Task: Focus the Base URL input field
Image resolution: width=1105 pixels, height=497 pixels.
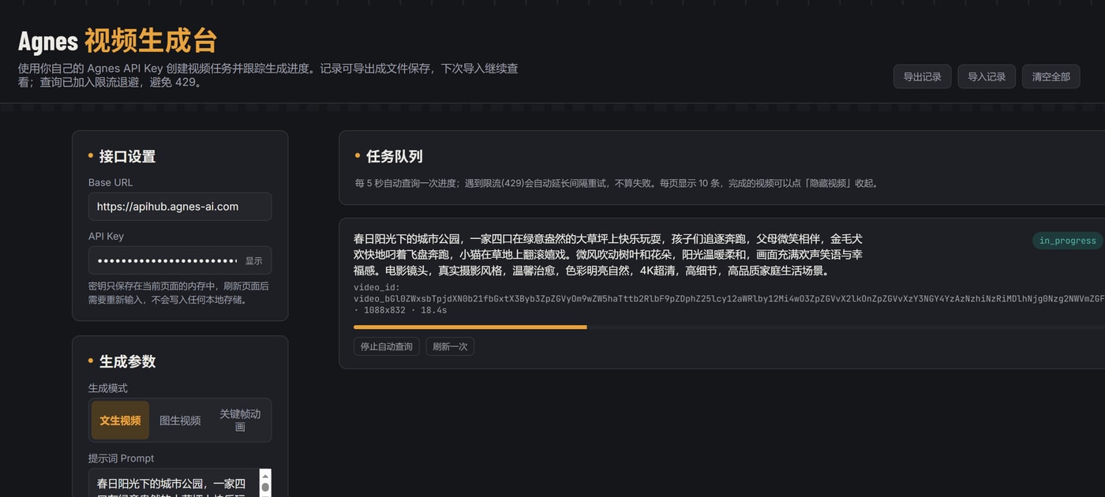Action: [180, 207]
